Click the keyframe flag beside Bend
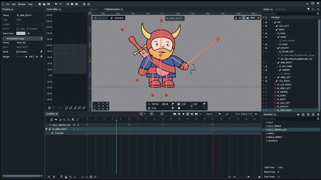The width and height of the screenshot is (321, 180). coord(42,52)
